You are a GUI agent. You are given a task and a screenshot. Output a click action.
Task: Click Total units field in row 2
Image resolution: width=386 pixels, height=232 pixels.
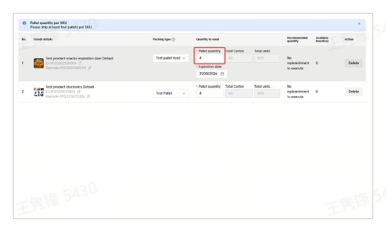267,93
